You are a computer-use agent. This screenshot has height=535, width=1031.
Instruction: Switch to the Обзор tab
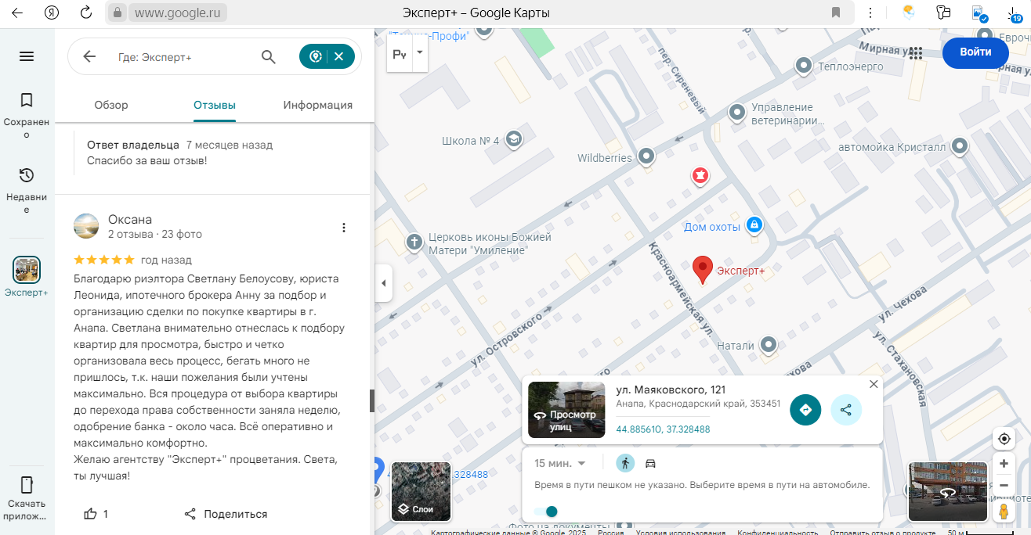pyautogui.click(x=111, y=105)
